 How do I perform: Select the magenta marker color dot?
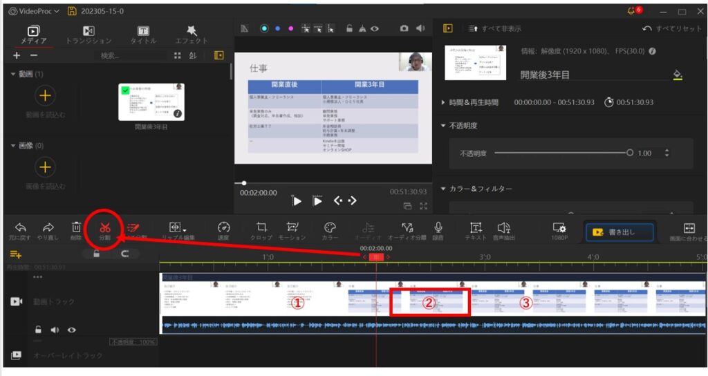point(291,28)
